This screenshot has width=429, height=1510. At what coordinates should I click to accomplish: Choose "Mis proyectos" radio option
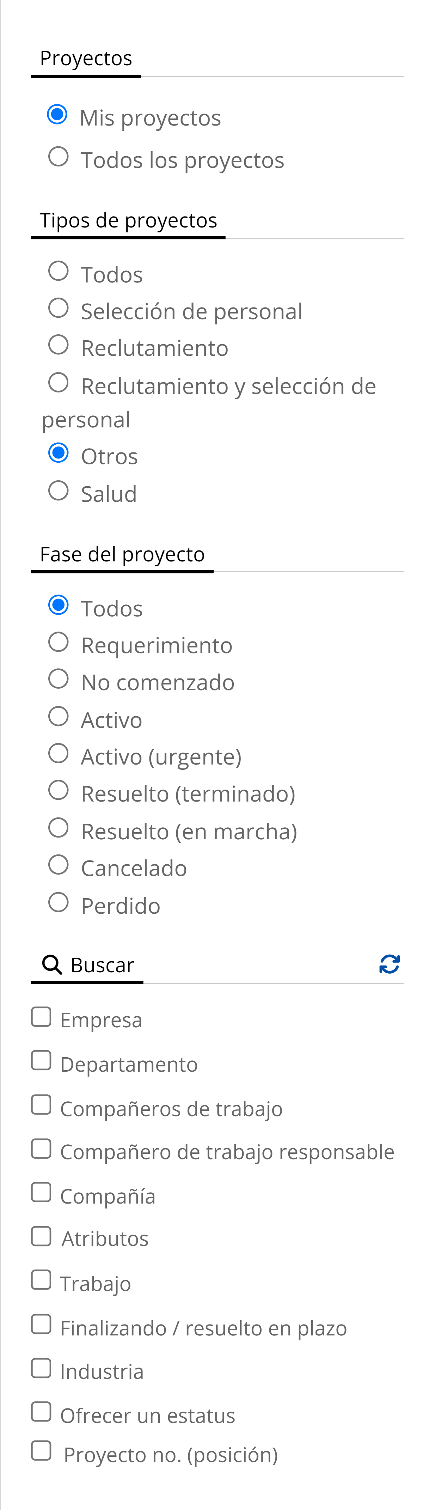(x=57, y=114)
